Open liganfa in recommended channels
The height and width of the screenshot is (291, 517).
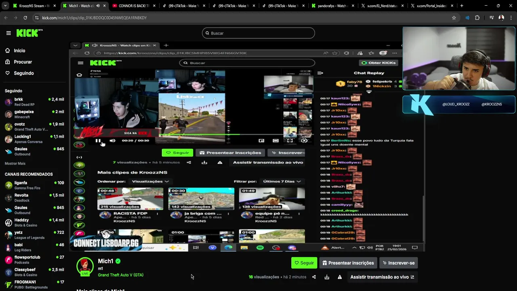34,185
